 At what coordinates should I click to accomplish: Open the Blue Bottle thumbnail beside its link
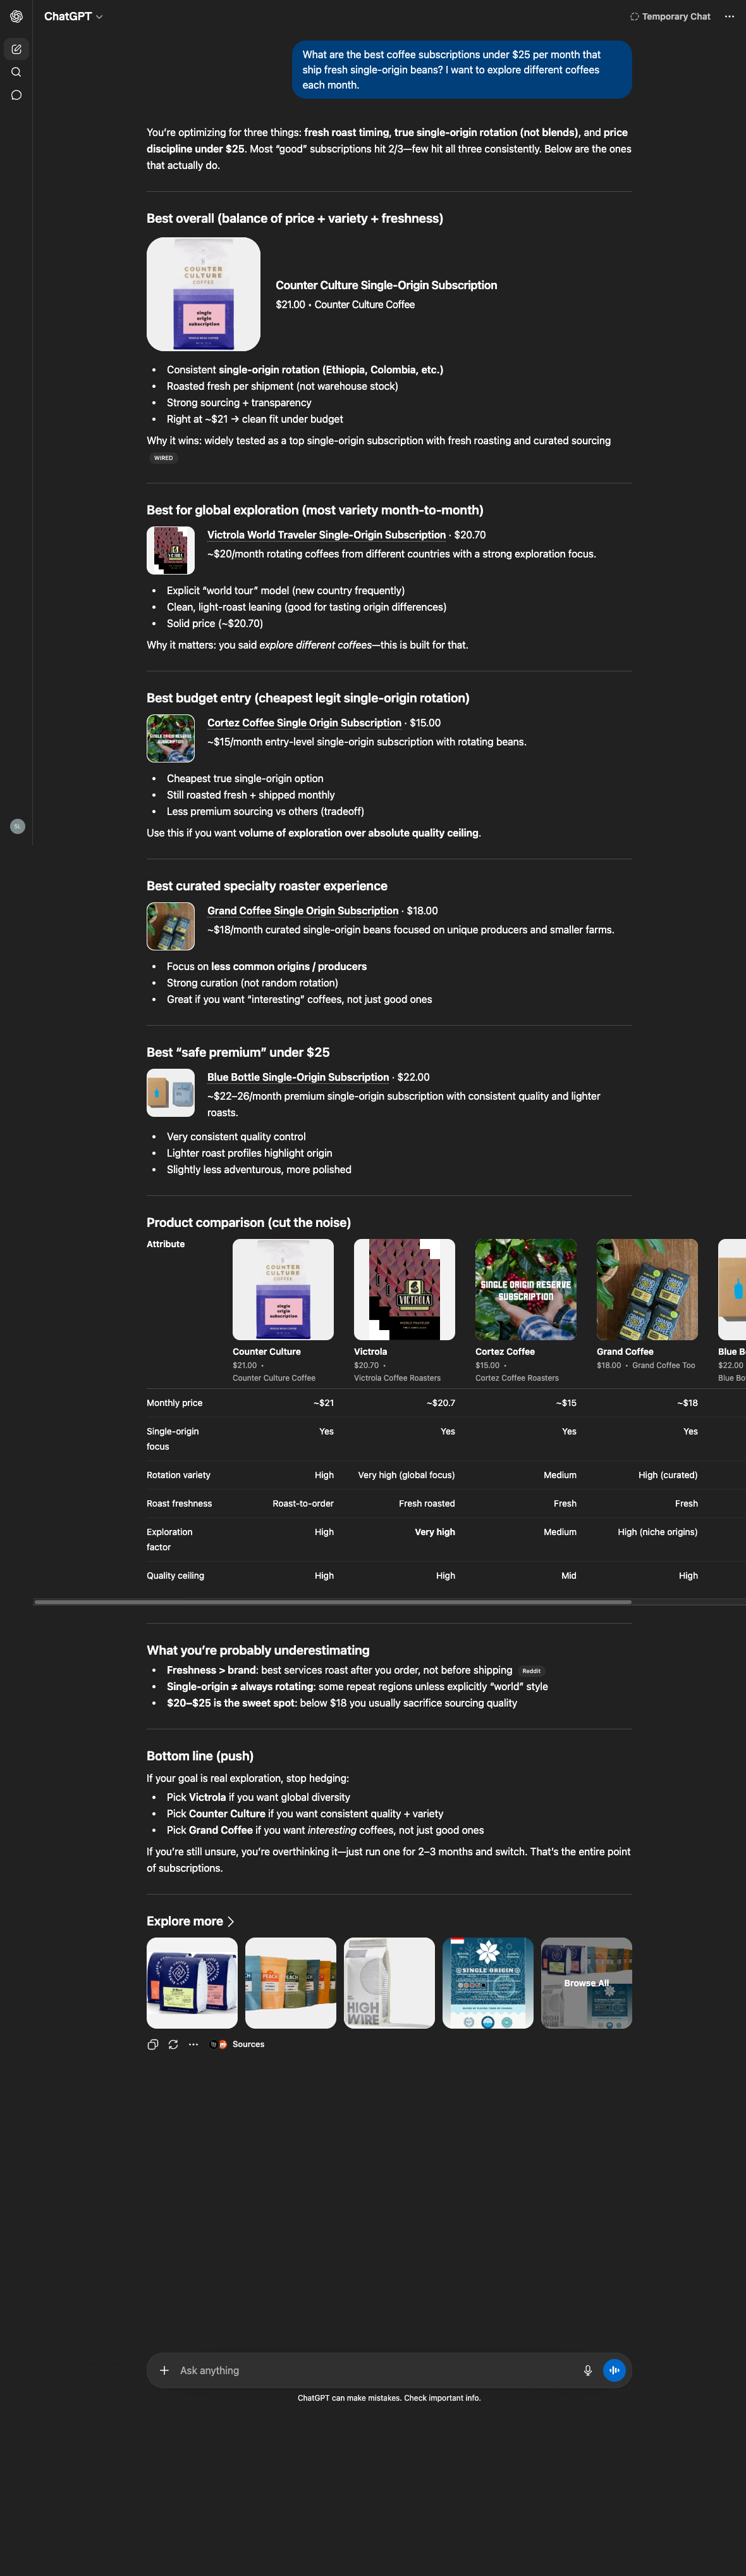point(171,1092)
